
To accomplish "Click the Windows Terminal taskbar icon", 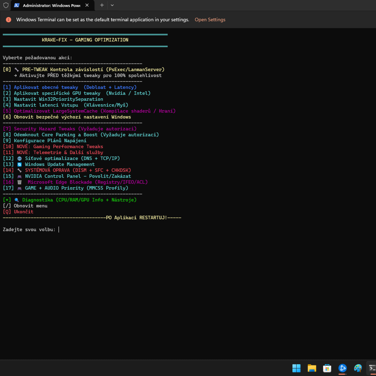I will 372,368.
